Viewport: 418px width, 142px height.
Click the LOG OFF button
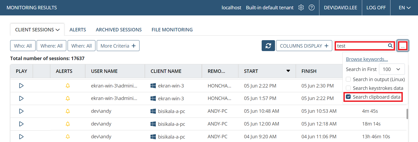pos(376,8)
